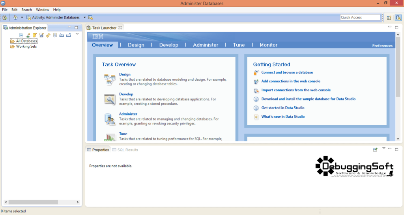Open the Edit menu

pos(15,10)
